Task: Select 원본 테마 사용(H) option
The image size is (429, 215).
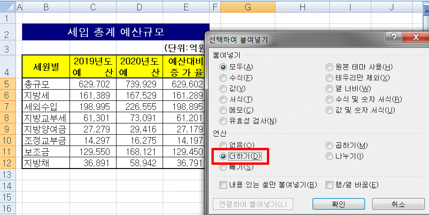Action: point(359,67)
